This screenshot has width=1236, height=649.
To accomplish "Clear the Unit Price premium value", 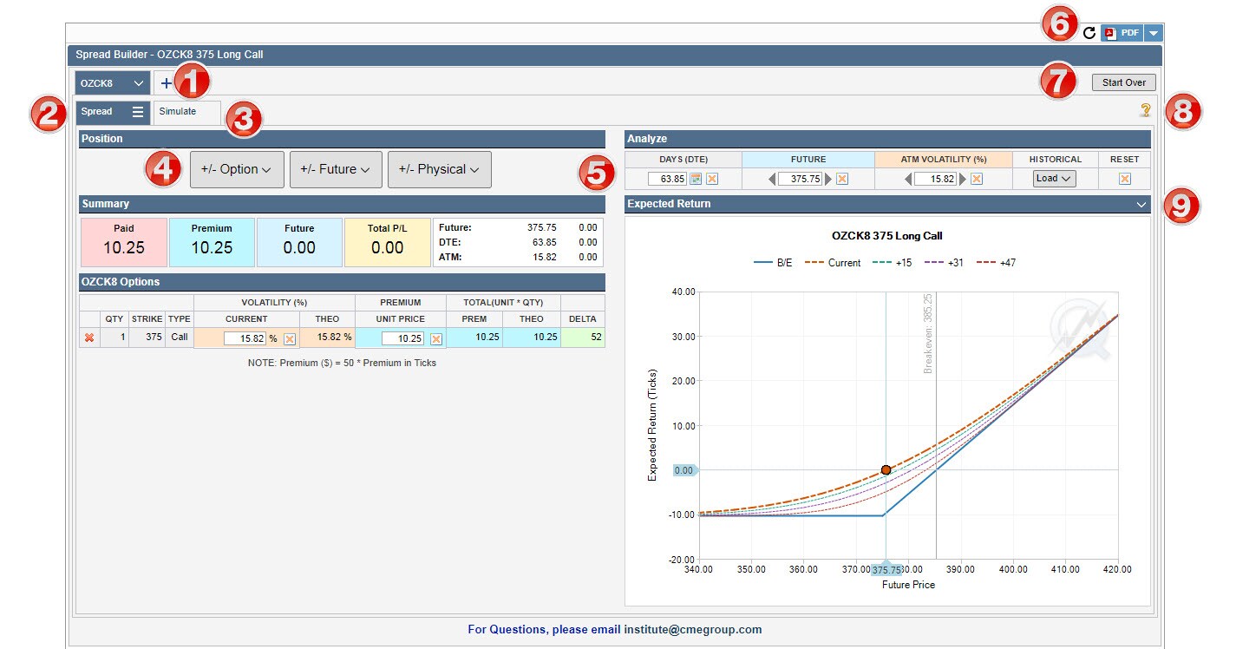I will (x=436, y=338).
